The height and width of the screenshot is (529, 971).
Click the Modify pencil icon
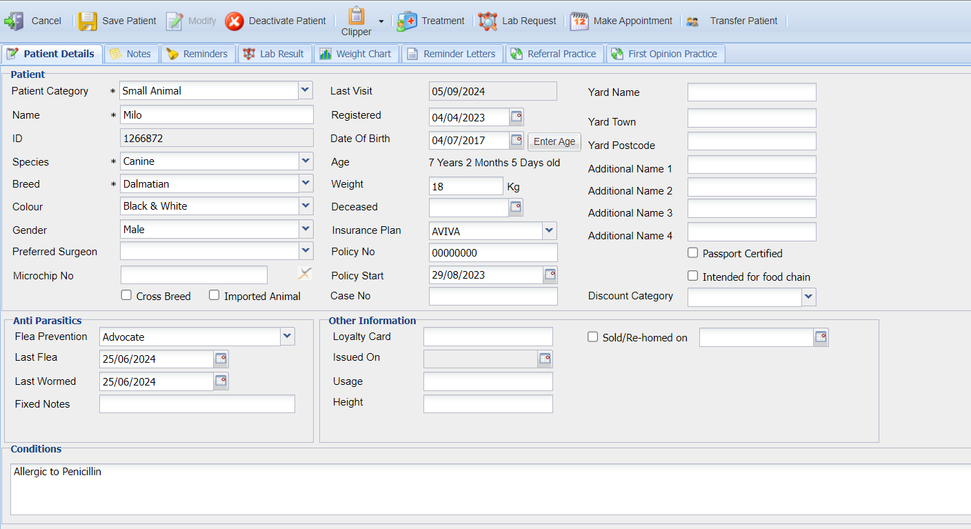(x=174, y=21)
